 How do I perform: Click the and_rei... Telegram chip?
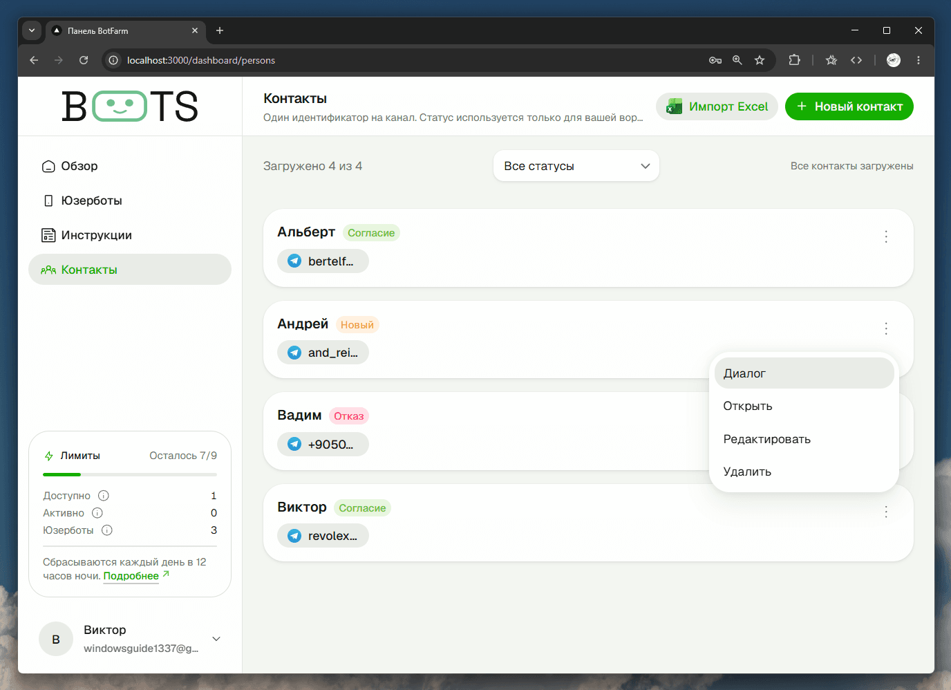(x=323, y=353)
